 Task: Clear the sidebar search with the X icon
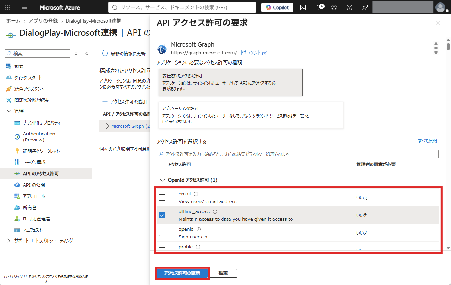point(76,54)
